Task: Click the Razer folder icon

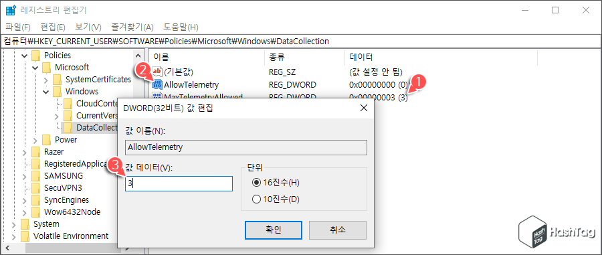Action: (x=35, y=152)
